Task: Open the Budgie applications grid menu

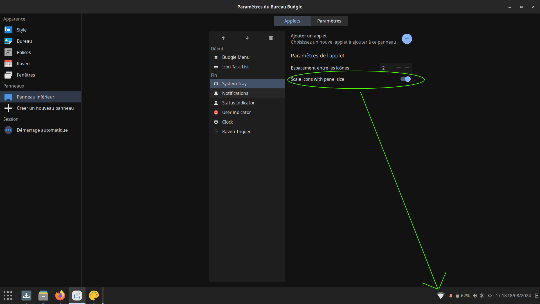Action: (8, 296)
